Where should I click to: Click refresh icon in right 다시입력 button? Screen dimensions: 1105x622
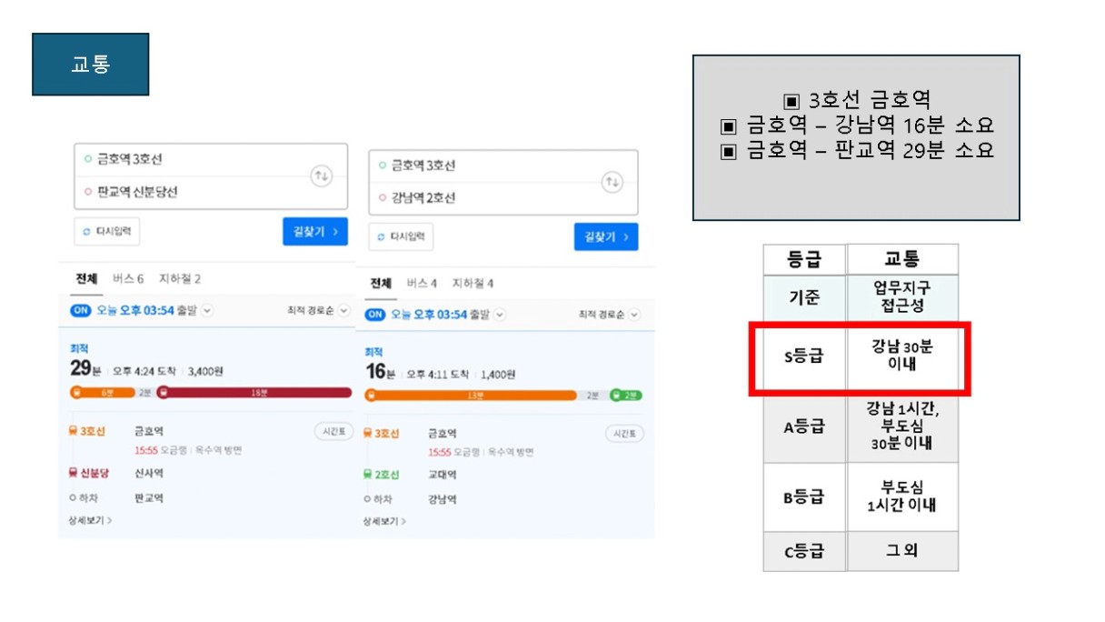tap(380, 236)
